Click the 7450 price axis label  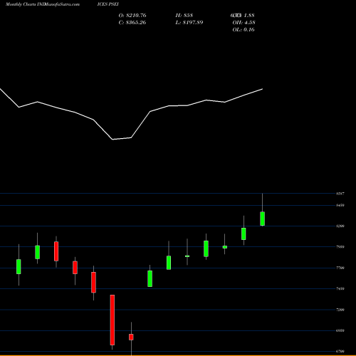(340, 289)
